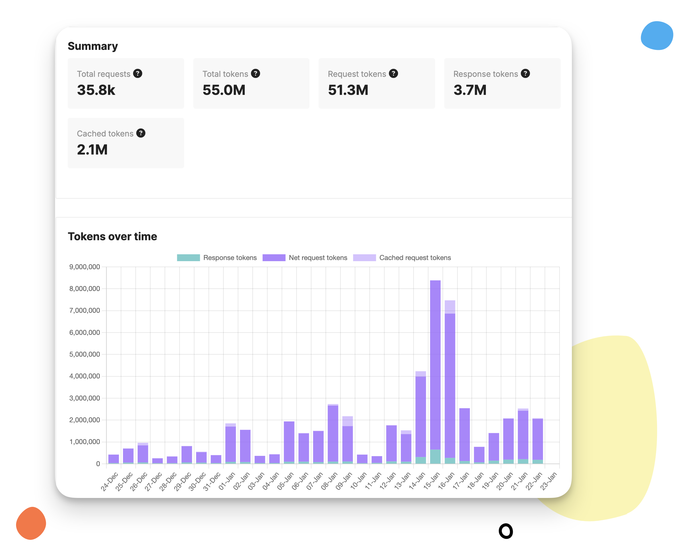The image size is (684, 553).
Task: Click the help icon next to Total tokens
Action: [x=256, y=74]
